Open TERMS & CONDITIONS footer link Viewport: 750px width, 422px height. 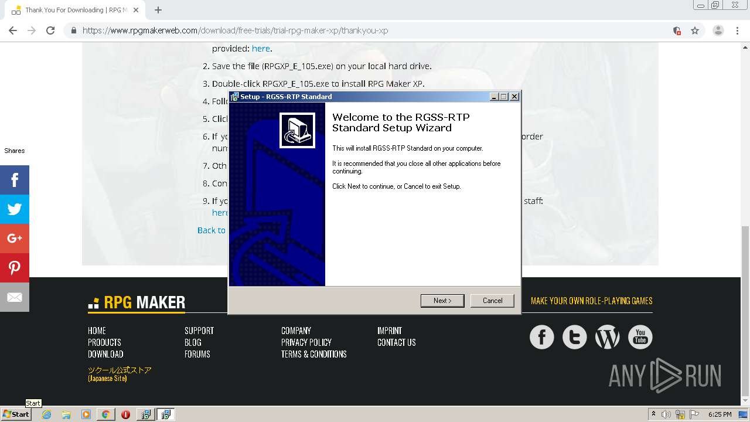314,354
